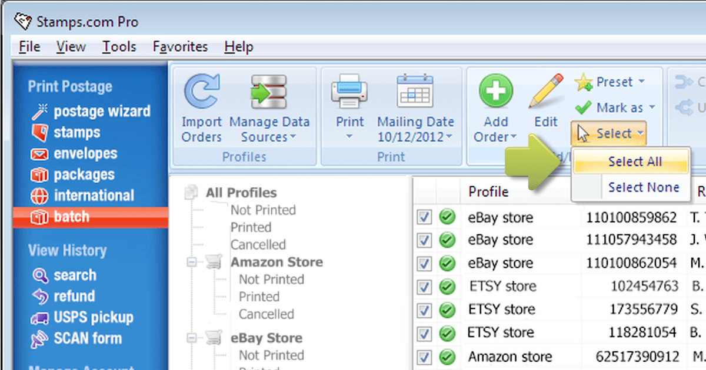Uncheck the order 173556779 checkbox

(x=424, y=310)
